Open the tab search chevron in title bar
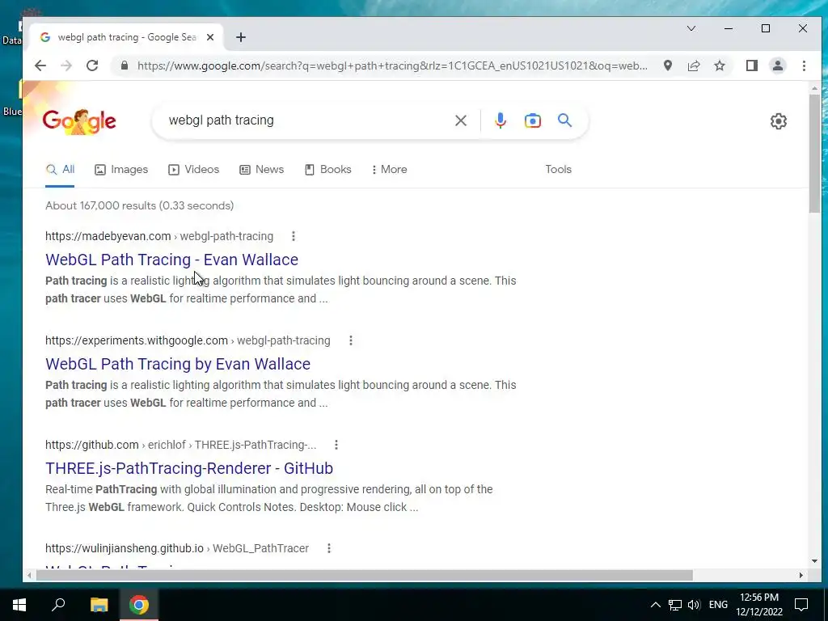 (x=691, y=28)
